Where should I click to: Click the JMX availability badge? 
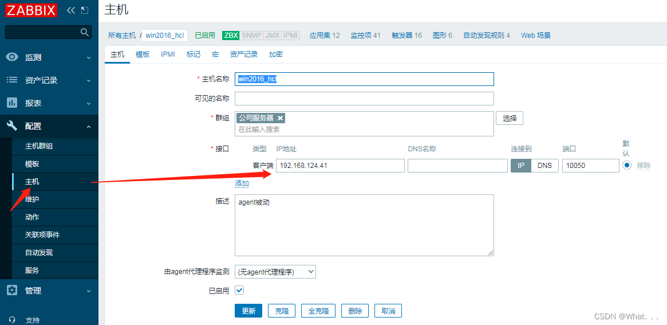point(273,36)
